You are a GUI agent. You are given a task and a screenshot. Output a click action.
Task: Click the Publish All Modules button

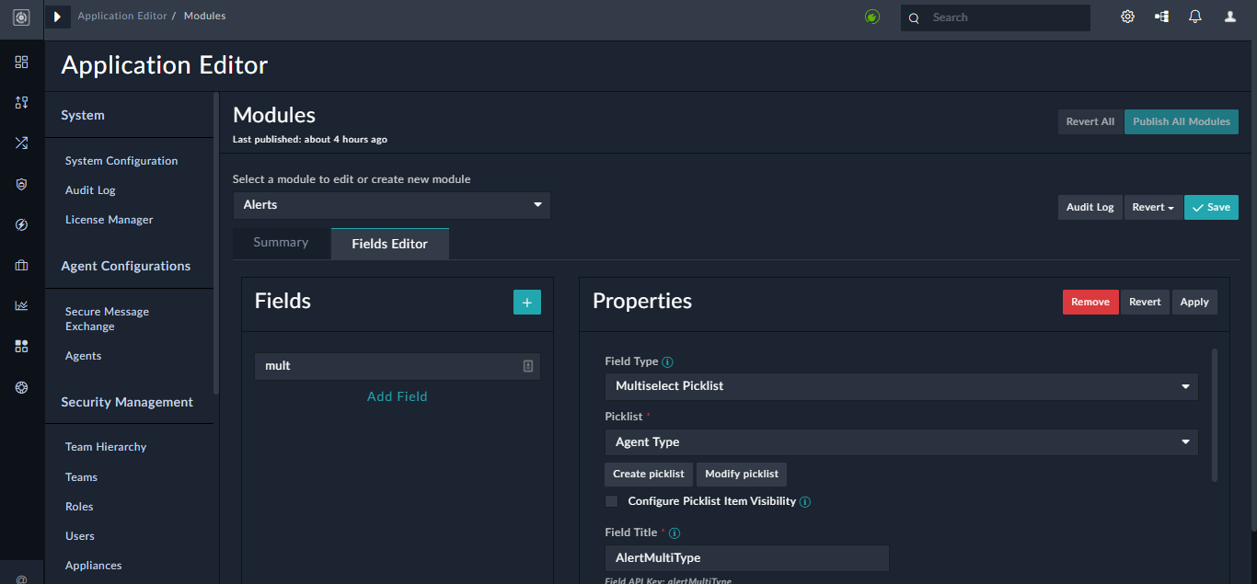coord(1181,121)
